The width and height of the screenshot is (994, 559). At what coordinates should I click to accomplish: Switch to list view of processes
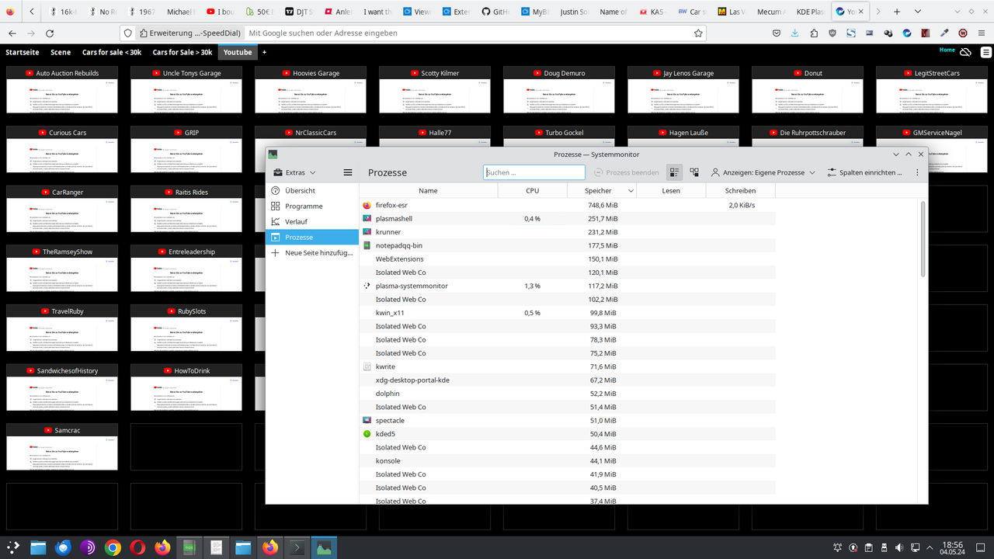tap(674, 172)
